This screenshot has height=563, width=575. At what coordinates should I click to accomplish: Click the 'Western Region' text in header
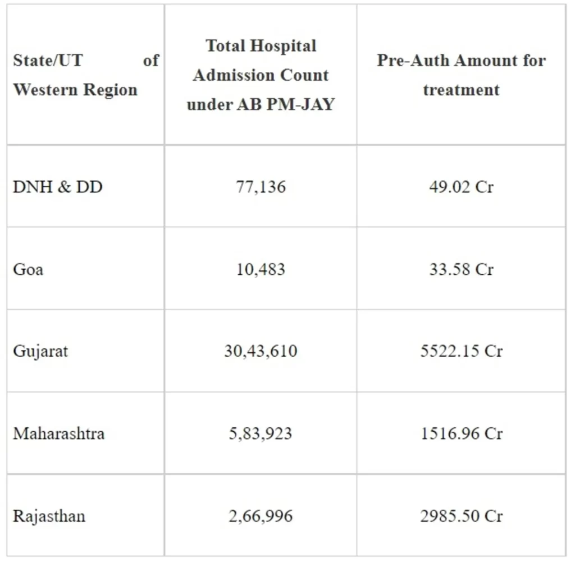[x=75, y=90]
